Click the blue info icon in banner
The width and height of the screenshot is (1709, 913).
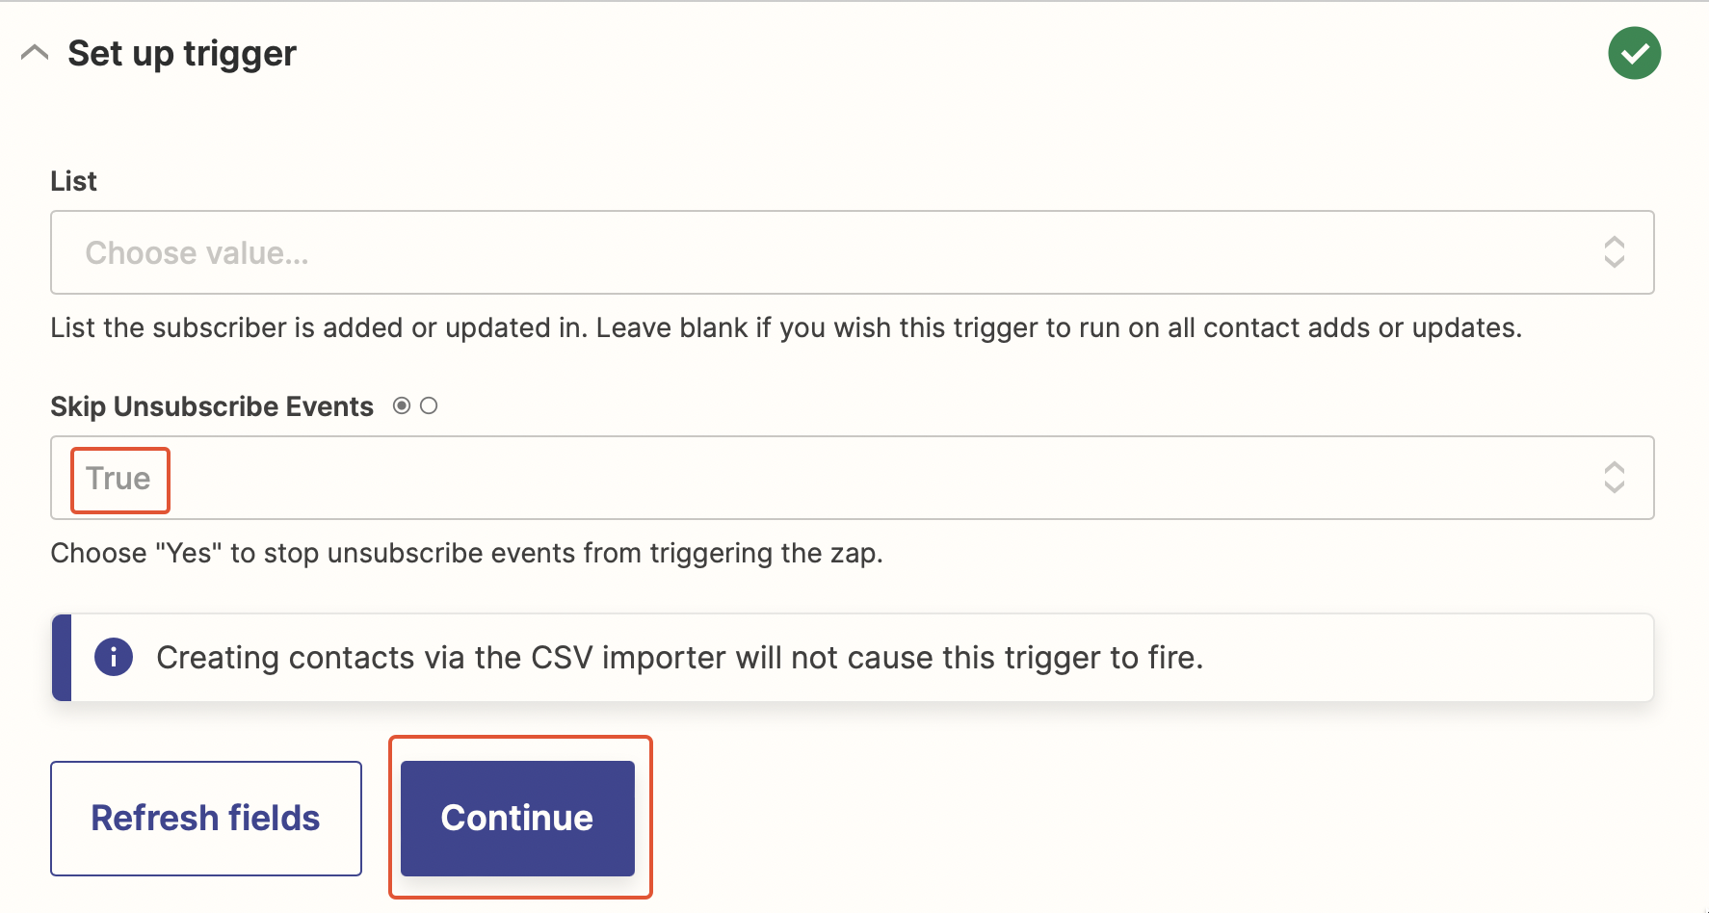(114, 658)
